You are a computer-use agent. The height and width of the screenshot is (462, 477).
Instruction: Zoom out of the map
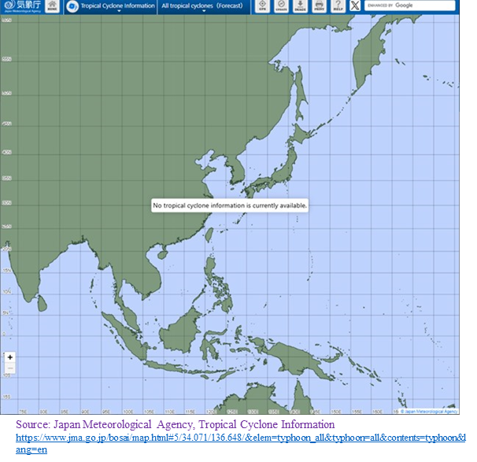click(x=10, y=368)
